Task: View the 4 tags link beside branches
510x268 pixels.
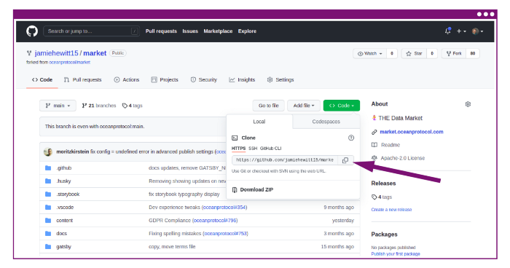Action: (x=133, y=106)
